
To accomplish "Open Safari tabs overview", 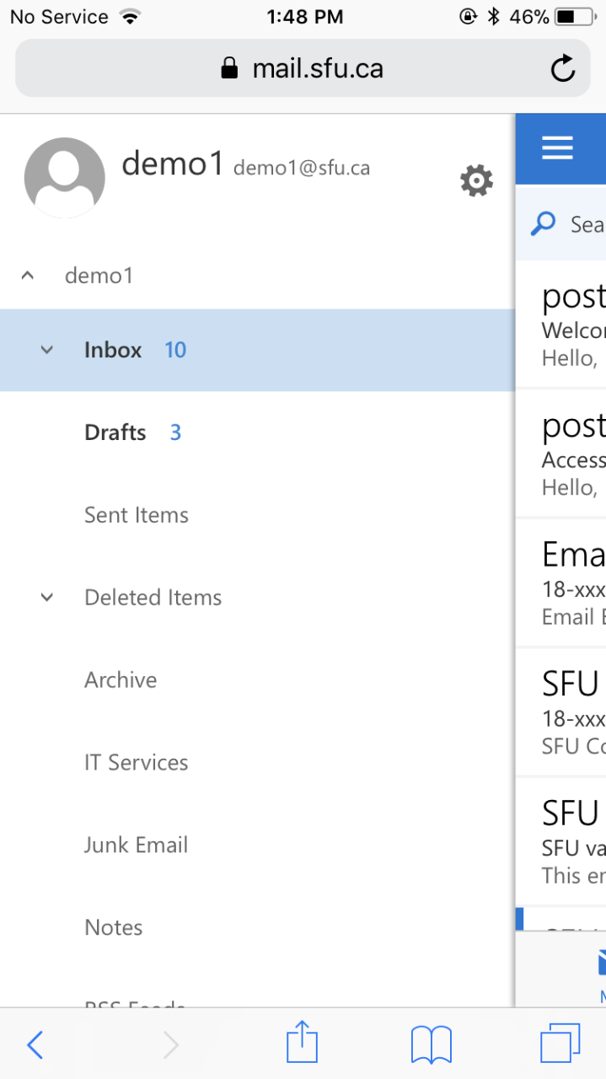I will (x=560, y=1044).
